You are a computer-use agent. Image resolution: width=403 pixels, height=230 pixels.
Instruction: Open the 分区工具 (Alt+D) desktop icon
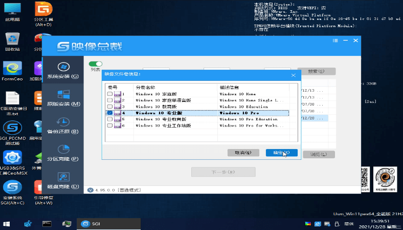(x=43, y=13)
